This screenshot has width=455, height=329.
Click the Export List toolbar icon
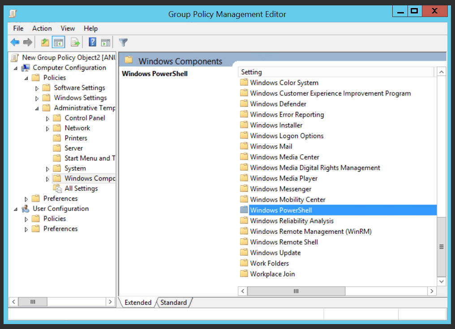pyautogui.click(x=75, y=42)
